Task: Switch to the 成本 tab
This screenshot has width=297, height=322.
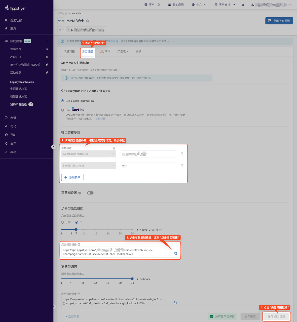Action: pyautogui.click(x=107, y=51)
